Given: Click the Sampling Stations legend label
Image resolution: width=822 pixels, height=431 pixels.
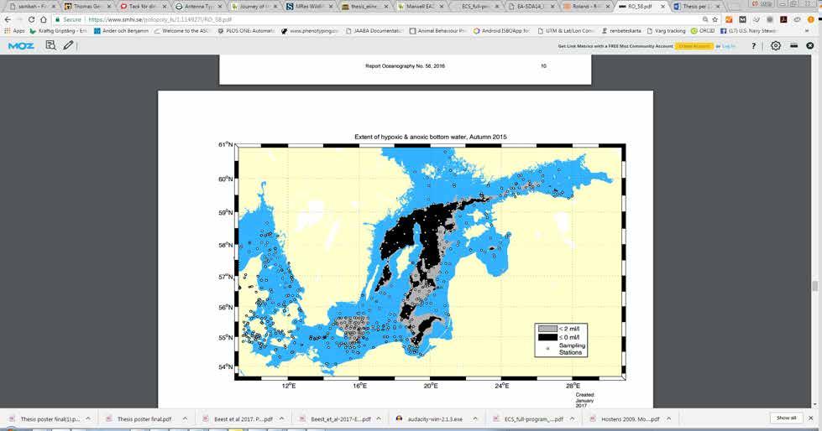Looking at the screenshot, I should 572,349.
